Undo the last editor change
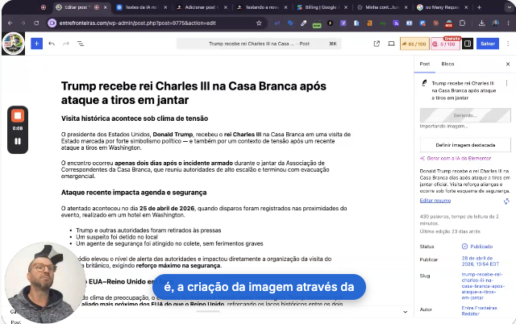516x324 pixels. tap(52, 44)
